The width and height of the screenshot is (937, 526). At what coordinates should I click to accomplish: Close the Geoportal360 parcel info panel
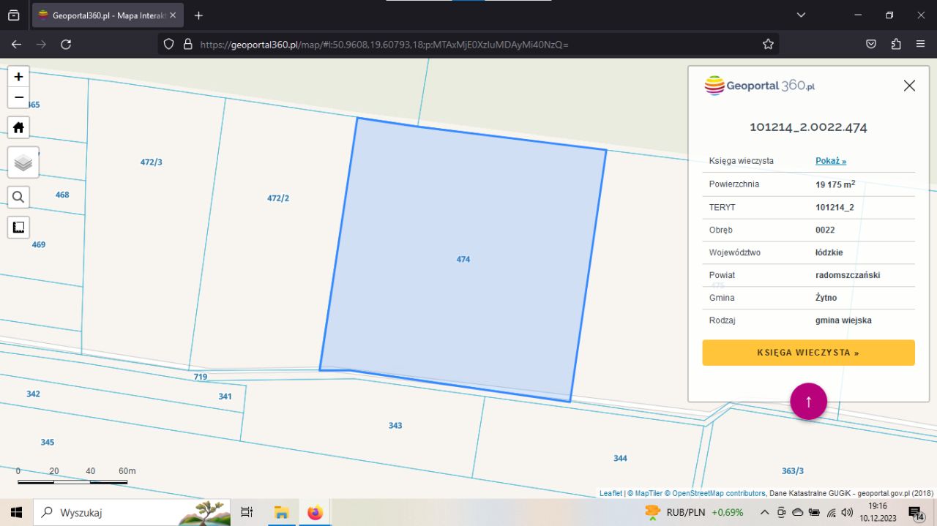(x=909, y=86)
